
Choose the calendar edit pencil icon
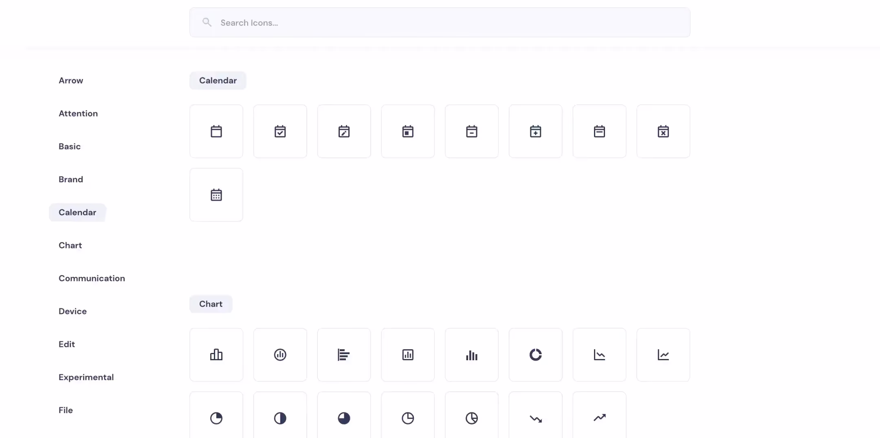(344, 131)
